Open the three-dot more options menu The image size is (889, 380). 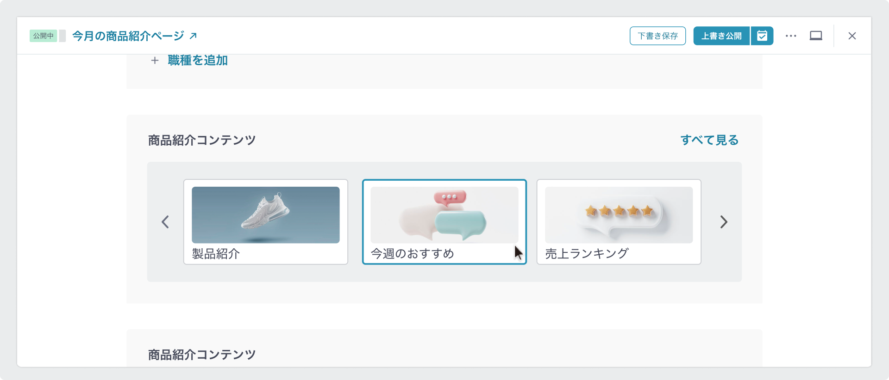[791, 36]
